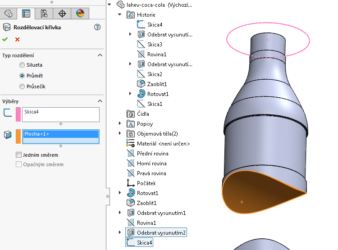Open help for Rozdělovací křivka
Viewport: 338px width, 250px height.
coord(97,27)
